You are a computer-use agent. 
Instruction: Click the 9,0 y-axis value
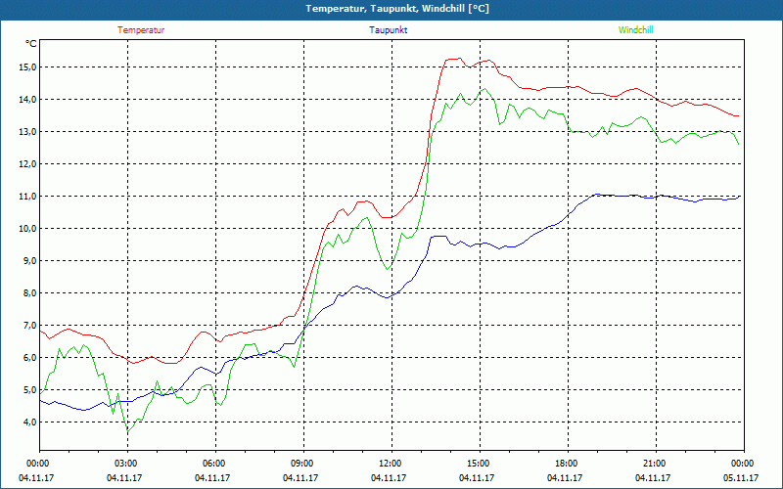(x=30, y=261)
